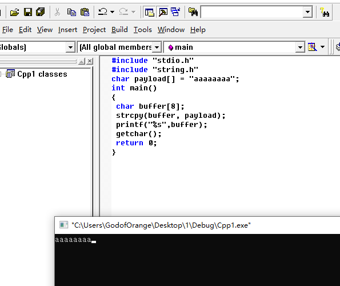Click the char payload[] declaration line
340x286 pixels.
click(x=175, y=79)
